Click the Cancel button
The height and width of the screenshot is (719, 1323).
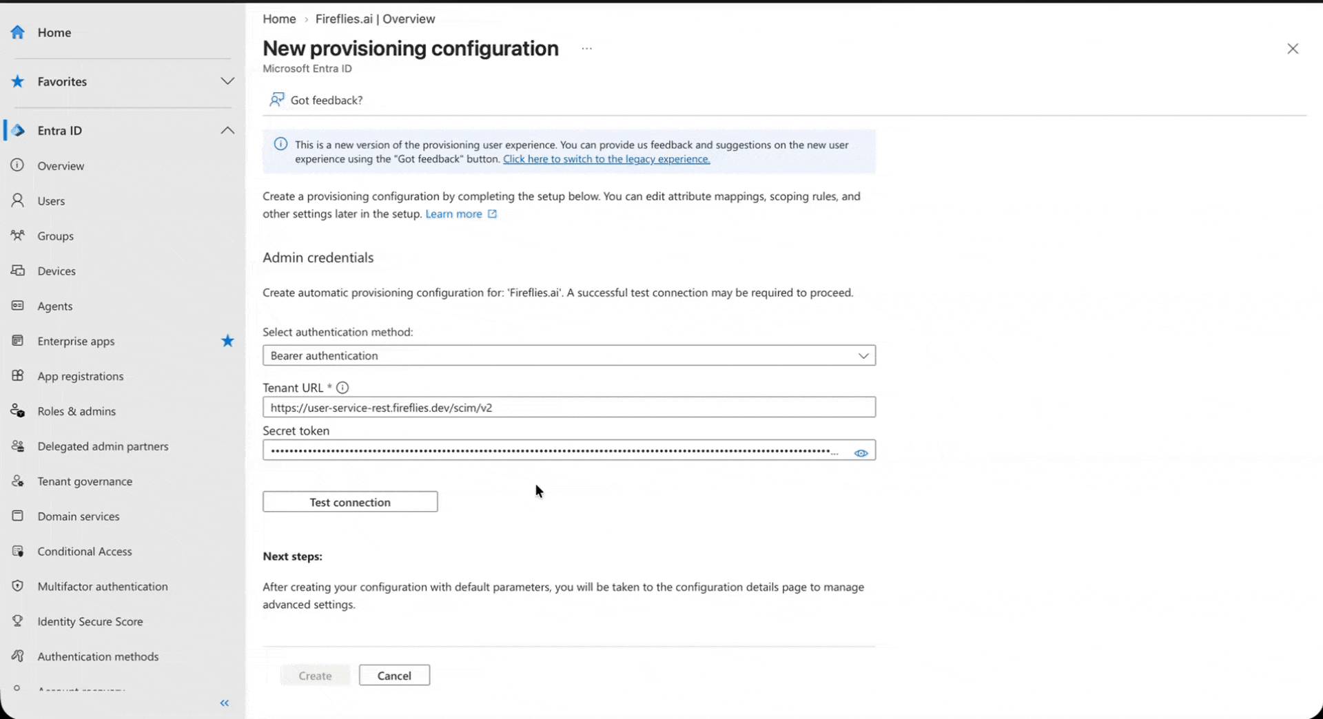(394, 675)
